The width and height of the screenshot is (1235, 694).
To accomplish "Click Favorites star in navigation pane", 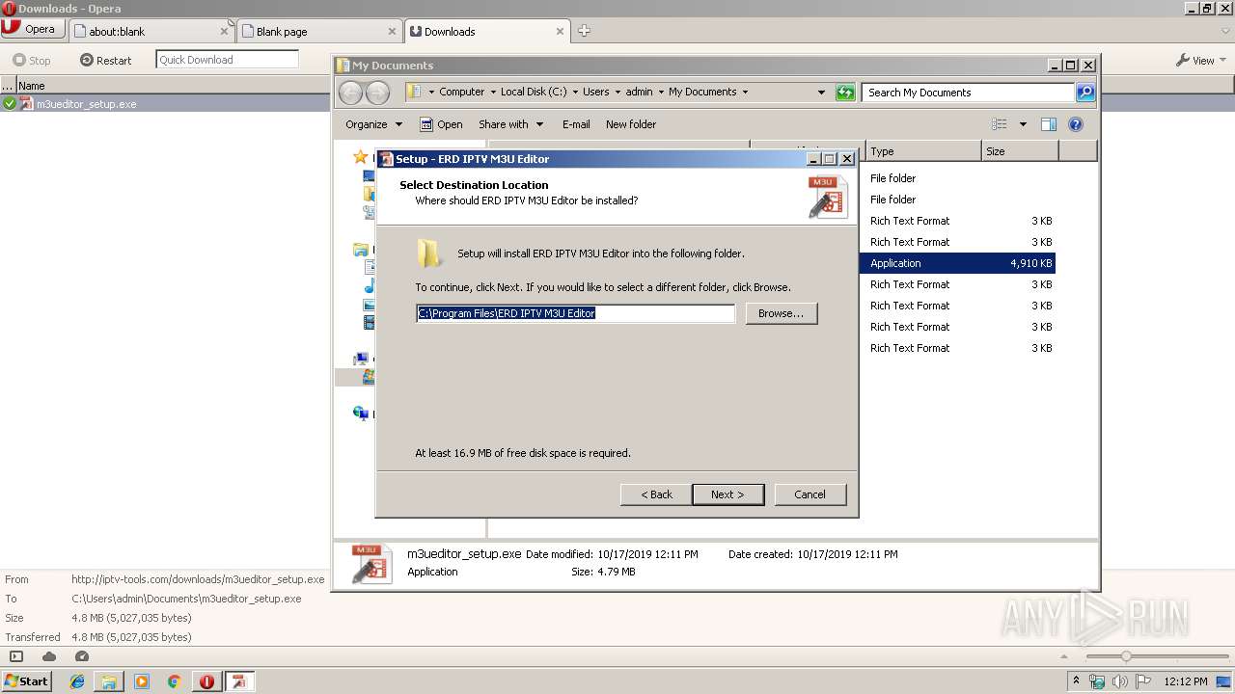I will [360, 157].
